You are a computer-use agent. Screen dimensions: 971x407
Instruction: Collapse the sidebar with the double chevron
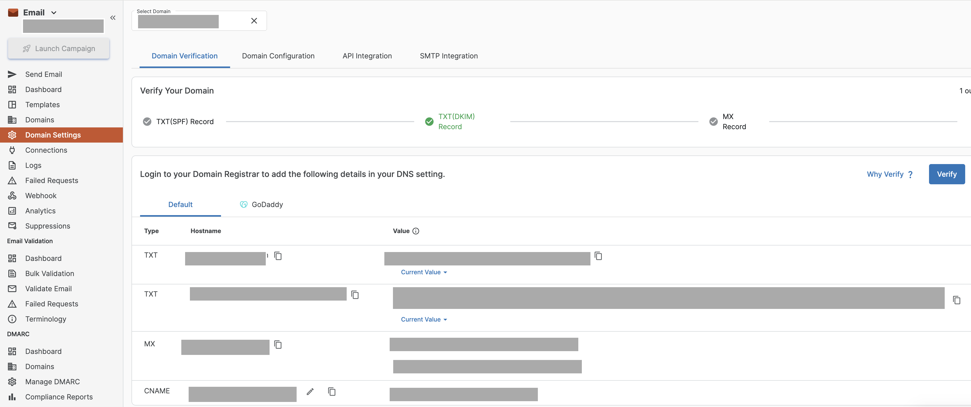pyautogui.click(x=113, y=18)
